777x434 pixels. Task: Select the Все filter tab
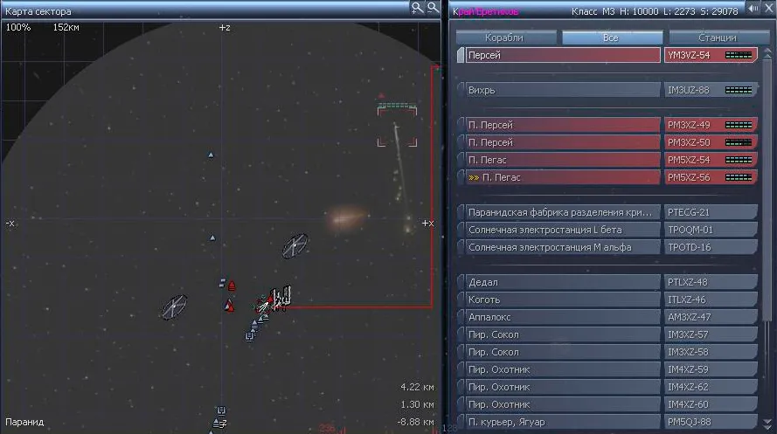[x=610, y=38]
